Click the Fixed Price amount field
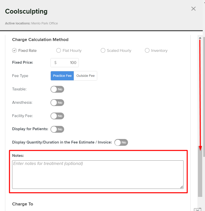The width and height of the screenshot is (205, 211). (68, 63)
